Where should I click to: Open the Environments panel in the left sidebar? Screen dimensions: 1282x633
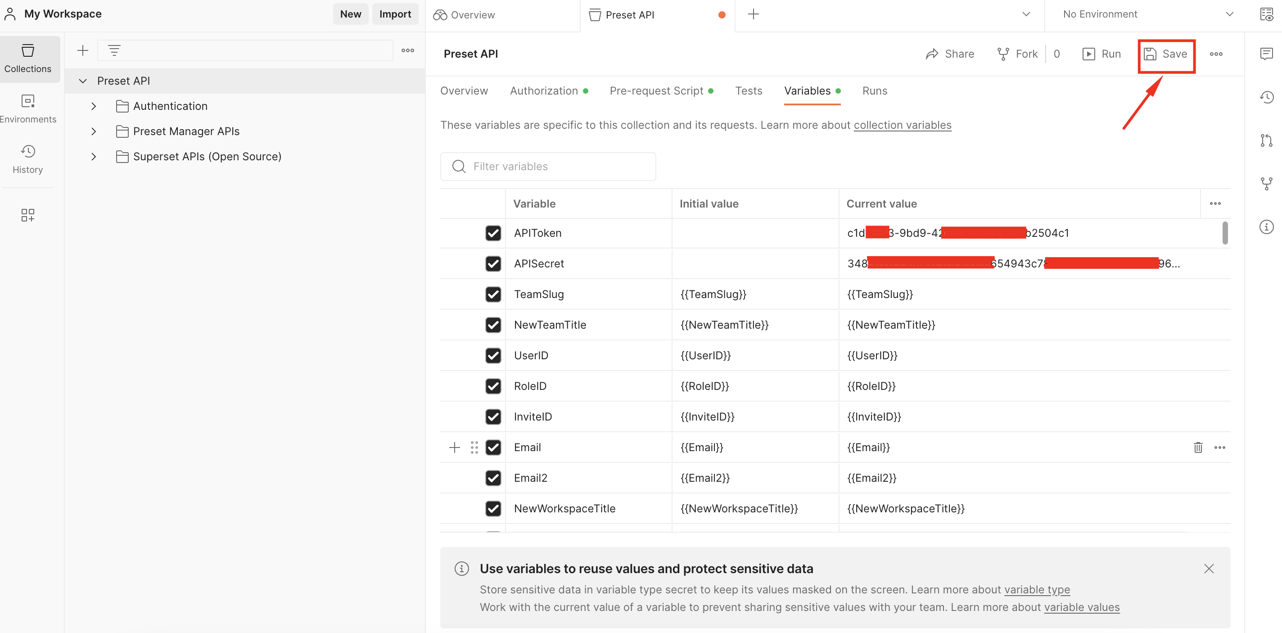(x=28, y=109)
